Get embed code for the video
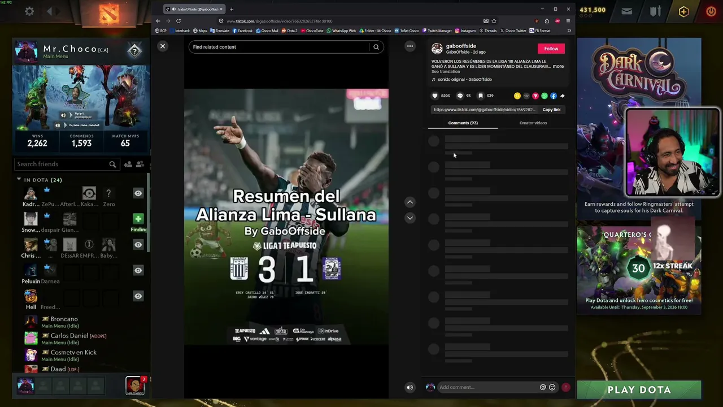The width and height of the screenshot is (723, 407). [x=526, y=96]
